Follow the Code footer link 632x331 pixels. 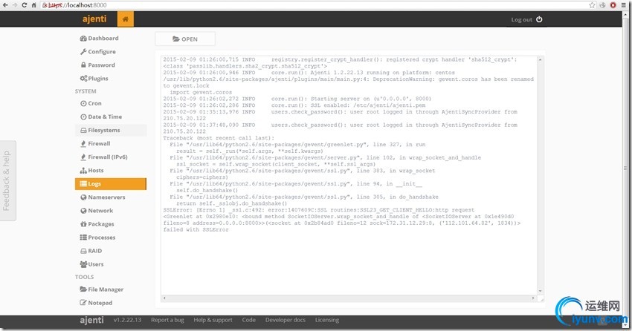(x=248, y=320)
